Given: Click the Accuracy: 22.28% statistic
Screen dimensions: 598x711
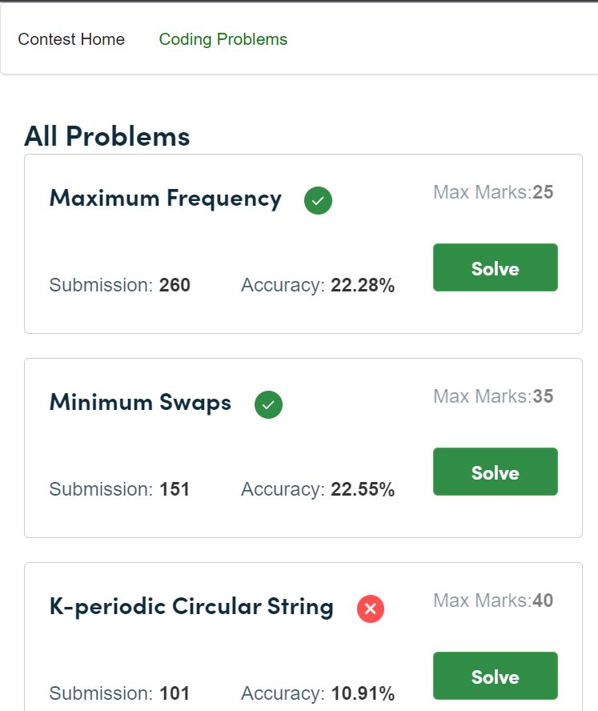Looking at the screenshot, I should pos(318,285).
